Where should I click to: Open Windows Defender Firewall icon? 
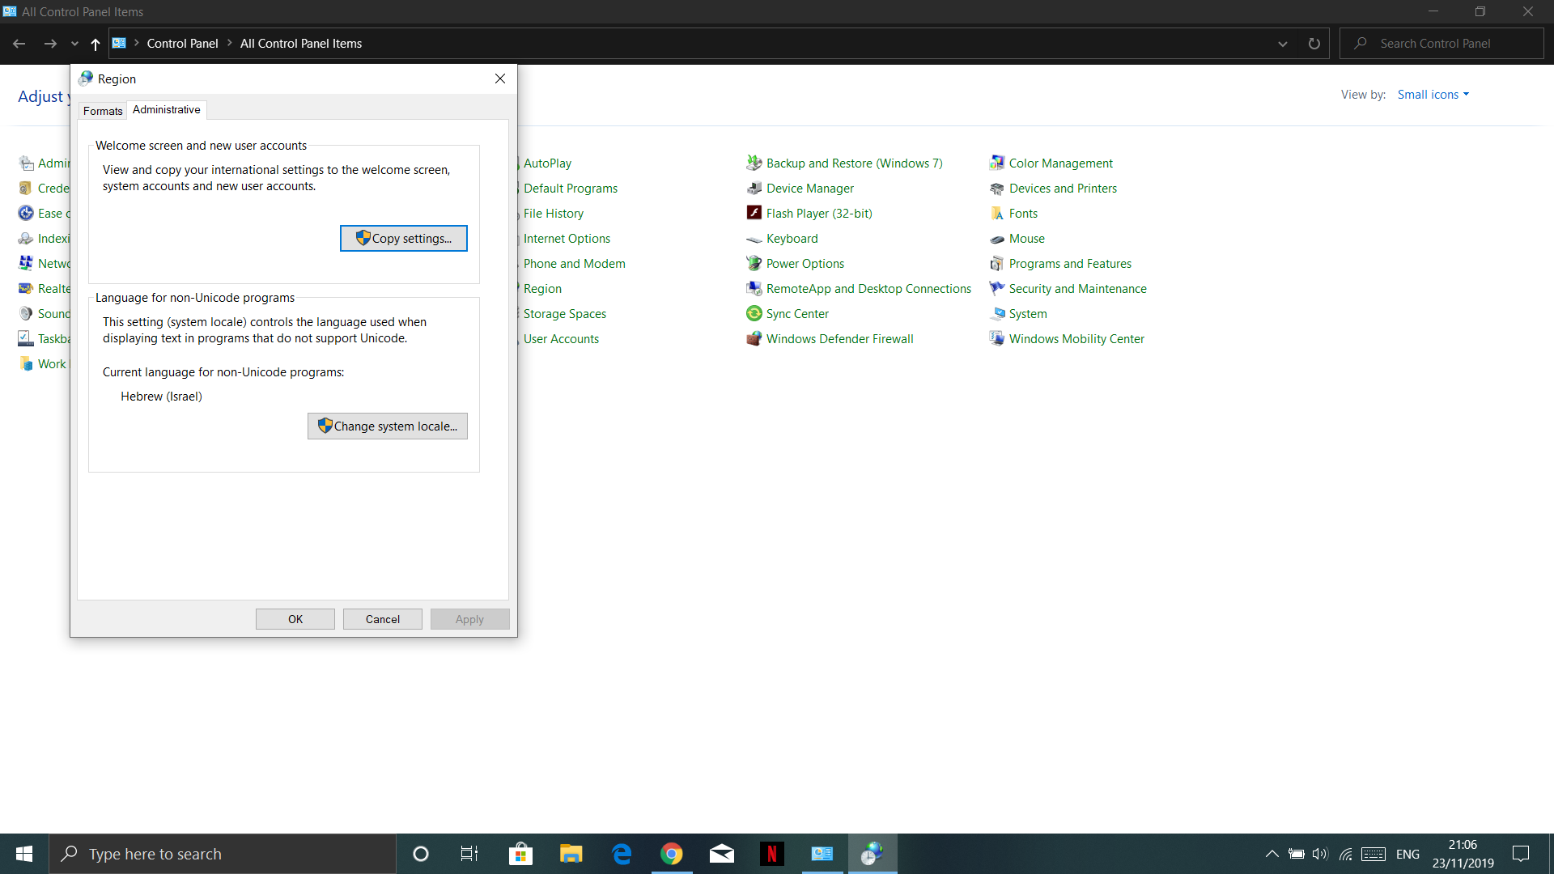point(754,338)
